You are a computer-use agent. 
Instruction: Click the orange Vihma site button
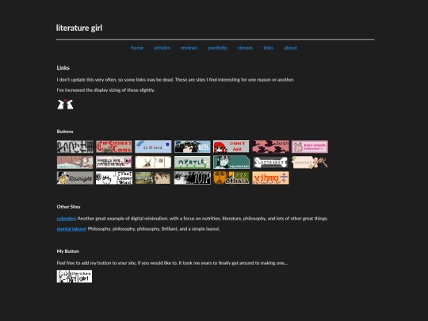click(x=270, y=178)
